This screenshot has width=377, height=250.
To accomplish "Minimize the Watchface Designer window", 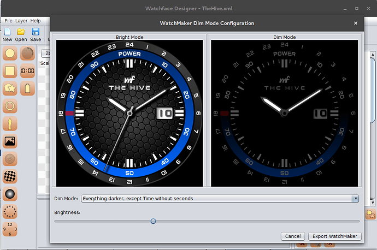I will coord(345,8).
